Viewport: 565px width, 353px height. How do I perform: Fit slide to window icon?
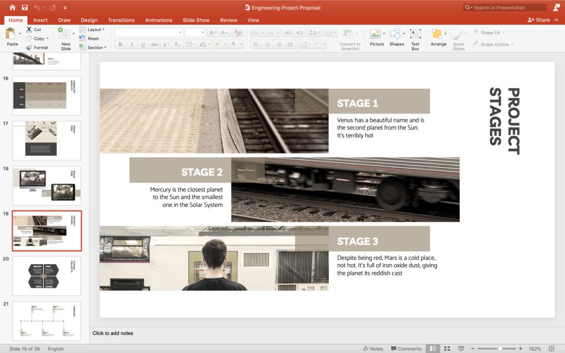(551, 349)
